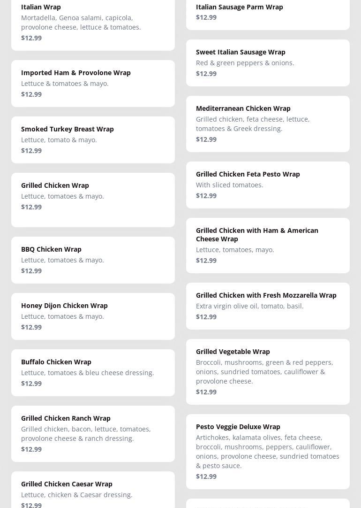Open Grilled Chicken Feta Pesto Wrap
The height and width of the screenshot is (508, 361).
click(268, 185)
